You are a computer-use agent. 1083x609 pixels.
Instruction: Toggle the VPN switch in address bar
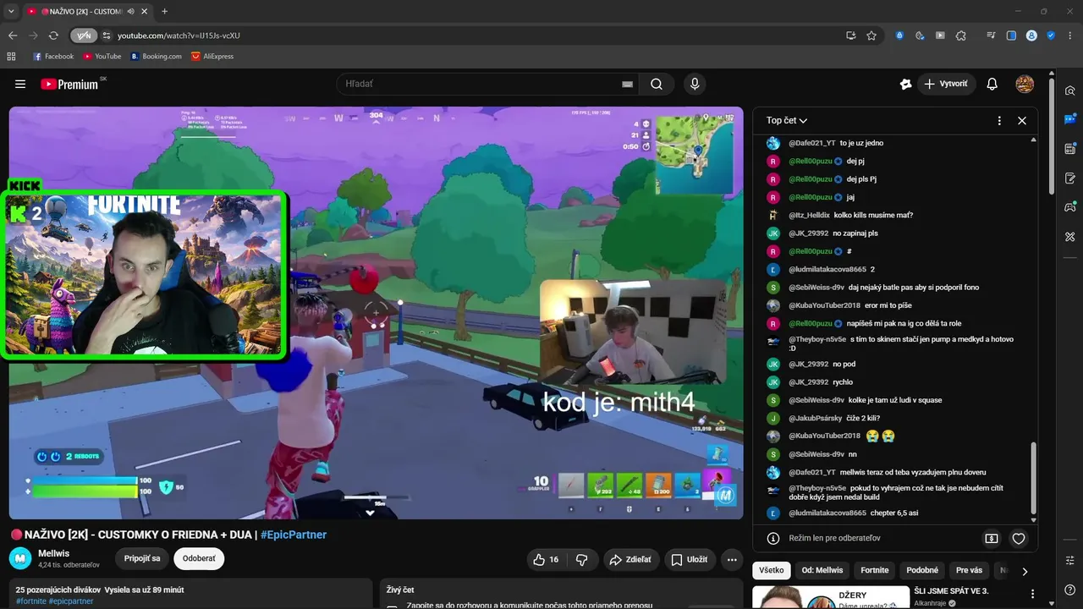(x=84, y=36)
